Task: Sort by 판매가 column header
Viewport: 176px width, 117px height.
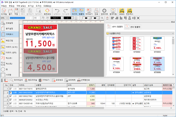Action: 91,85
